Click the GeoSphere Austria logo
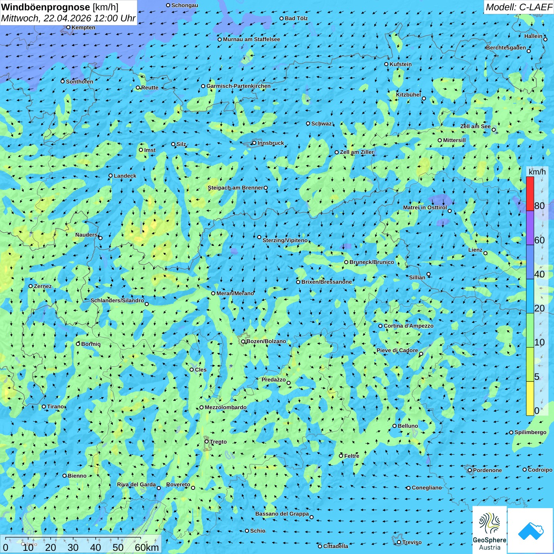Screen dimensions: 554x554 (489, 530)
